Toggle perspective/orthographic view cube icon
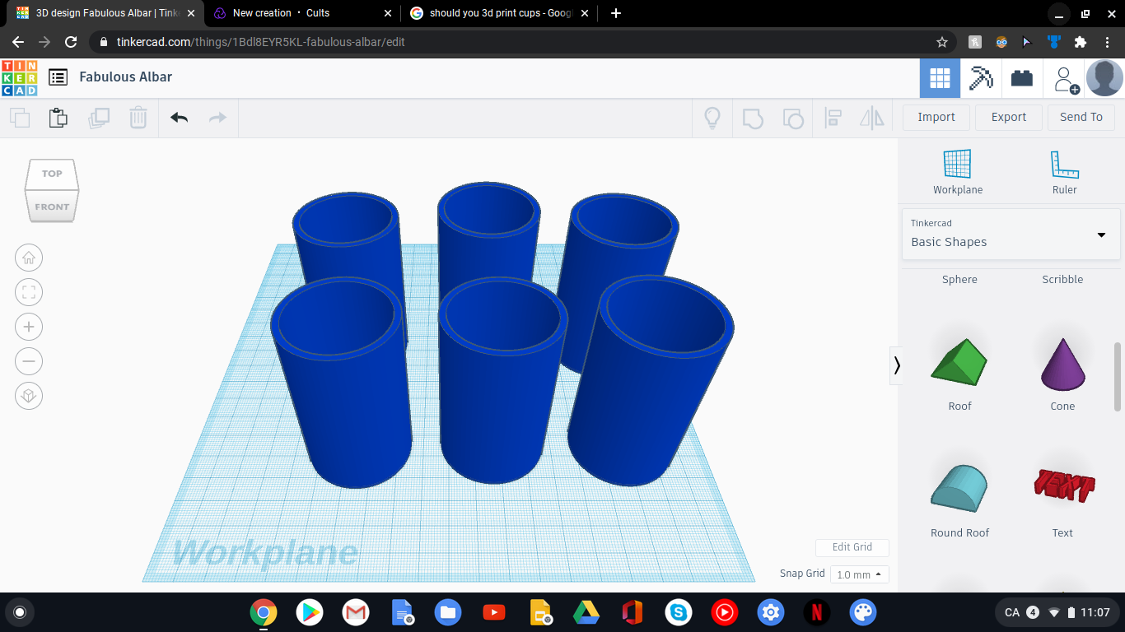 click(x=29, y=396)
